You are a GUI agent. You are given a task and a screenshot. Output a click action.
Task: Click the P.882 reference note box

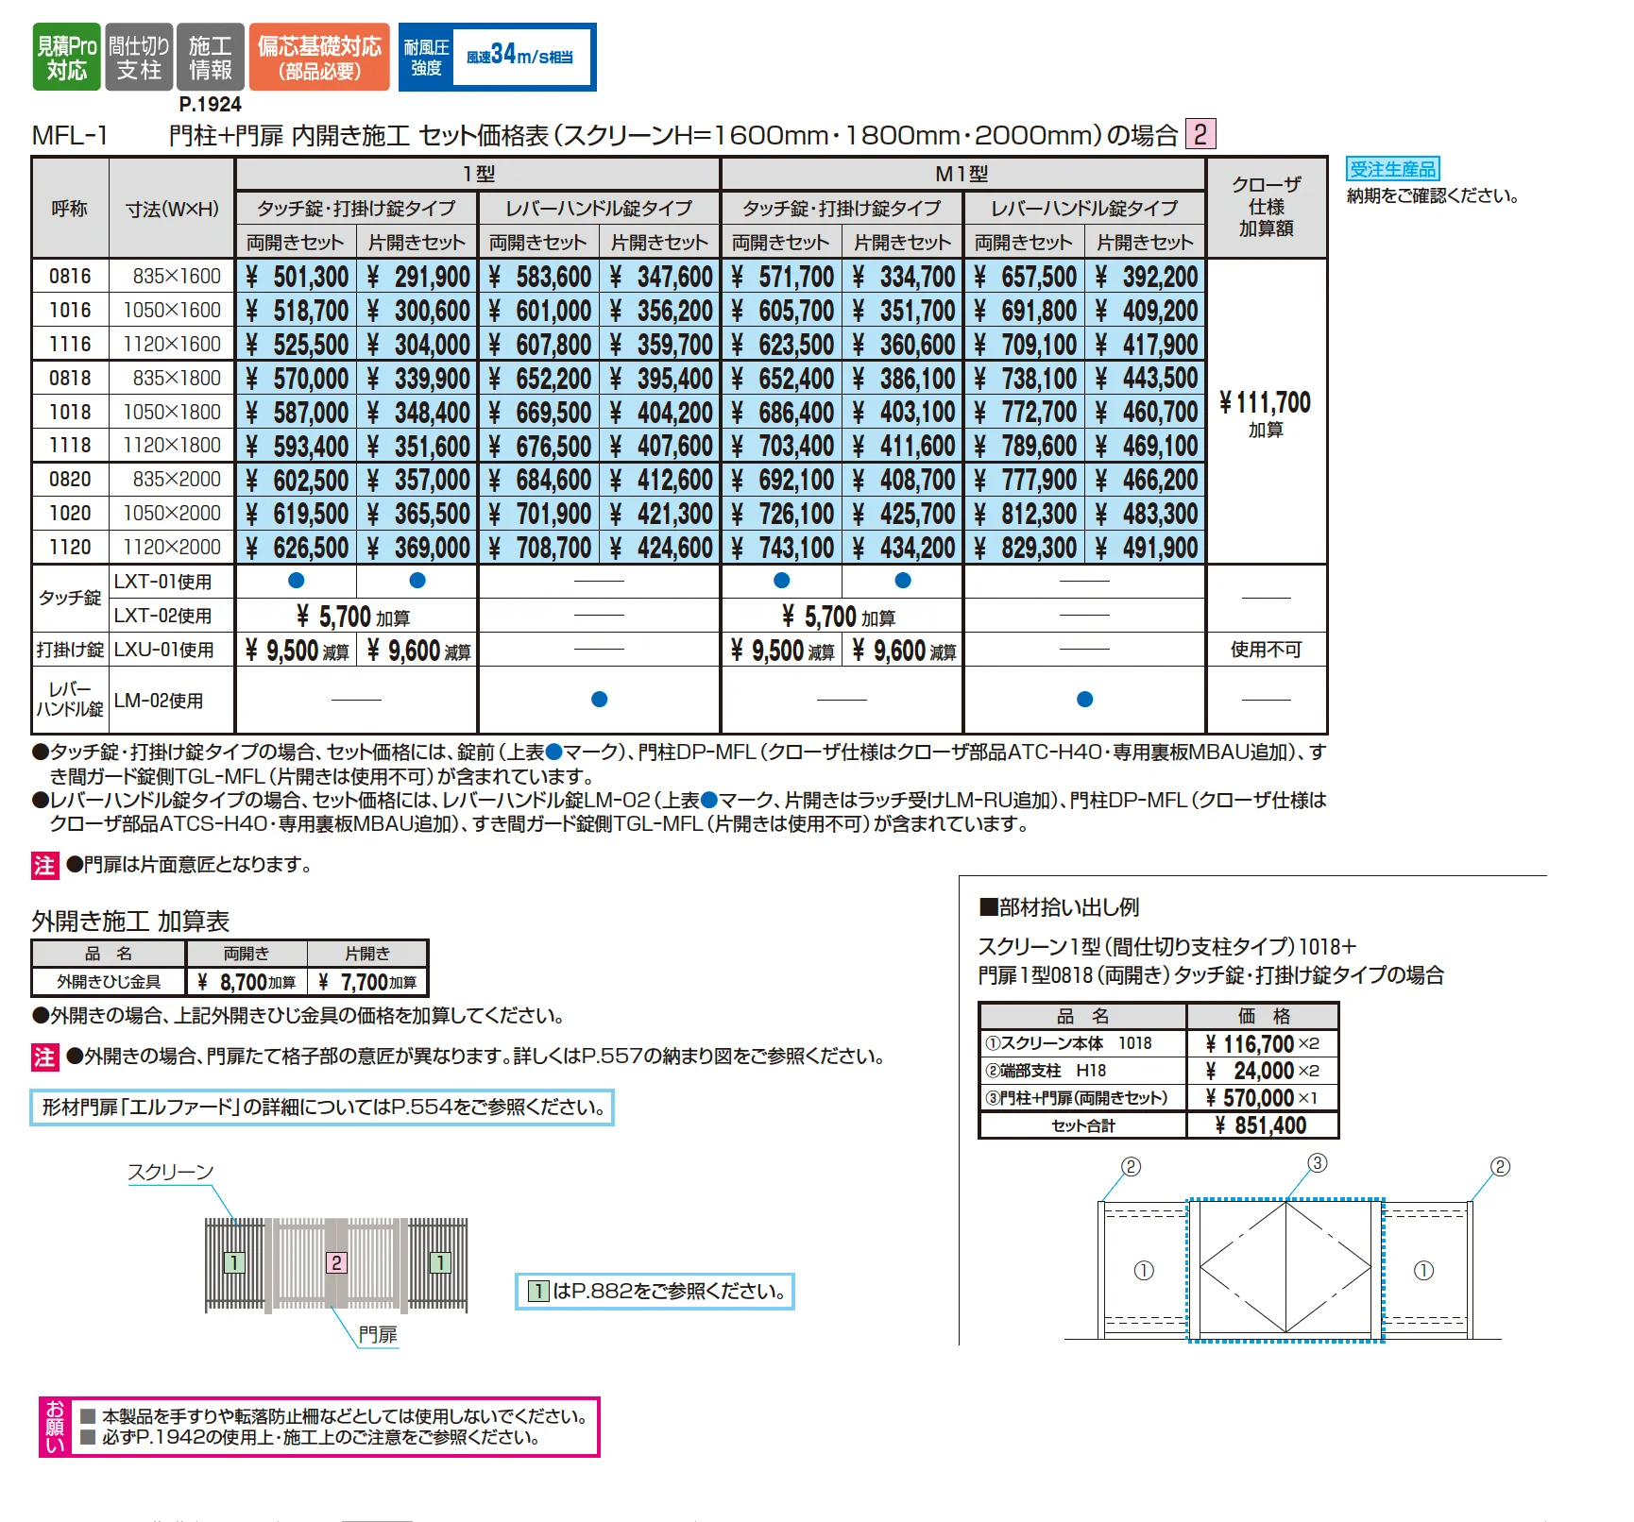pyautogui.click(x=655, y=1291)
